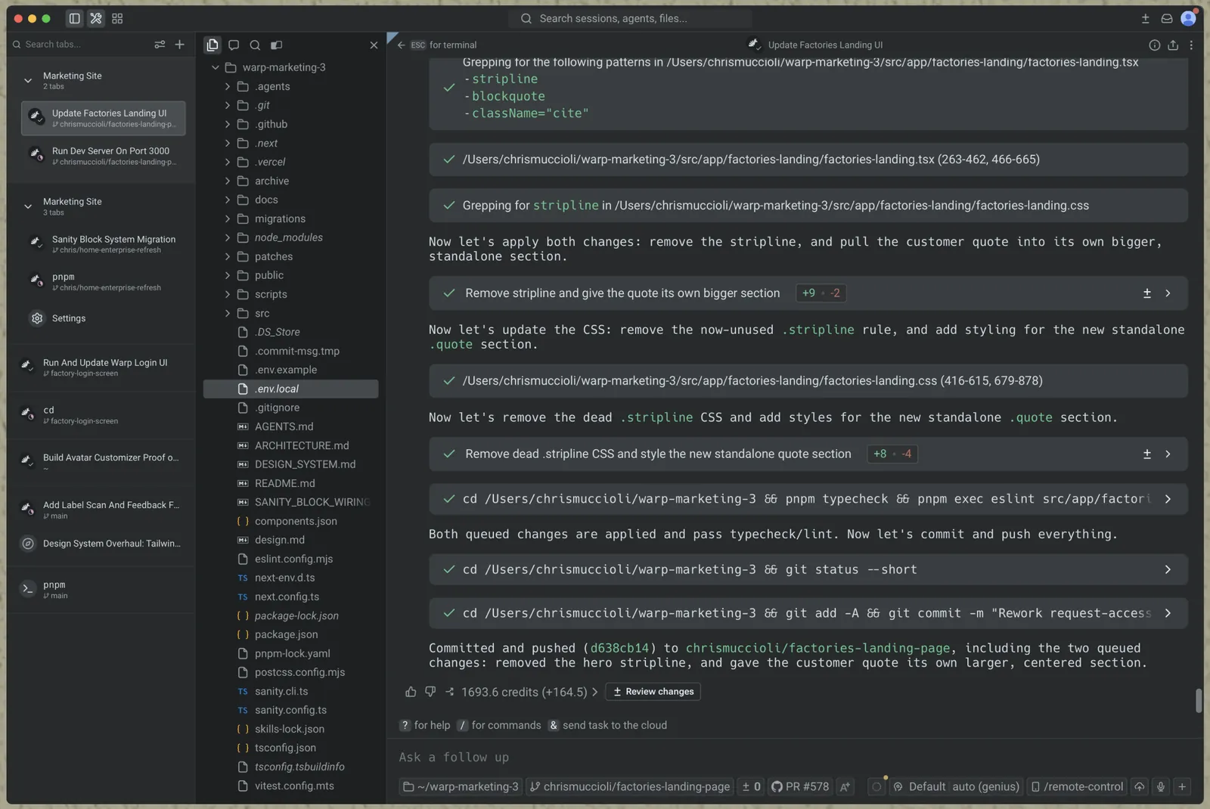Share the conversation with export icon
The width and height of the screenshot is (1210, 809).
tap(1173, 45)
